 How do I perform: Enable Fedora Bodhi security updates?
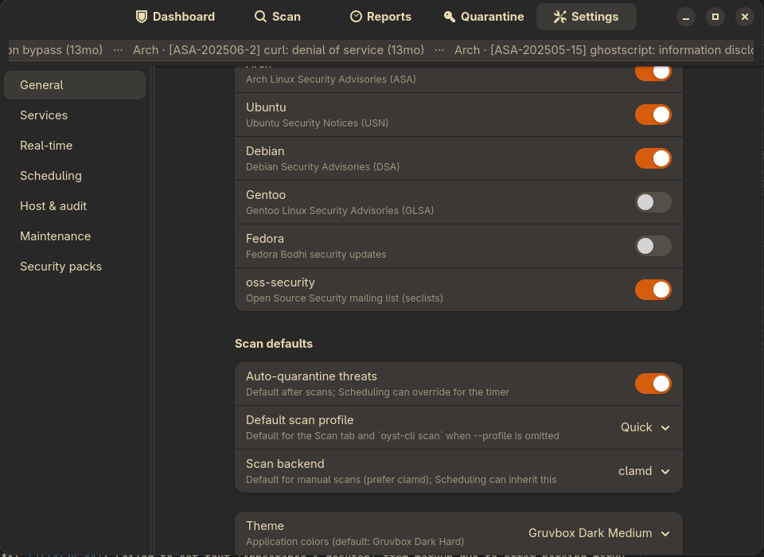tap(653, 246)
